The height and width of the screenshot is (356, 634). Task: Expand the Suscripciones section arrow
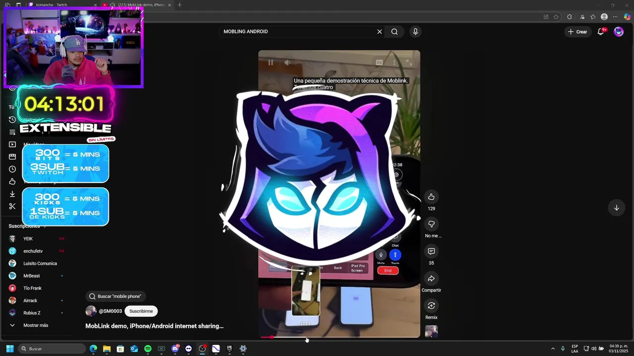(45, 226)
